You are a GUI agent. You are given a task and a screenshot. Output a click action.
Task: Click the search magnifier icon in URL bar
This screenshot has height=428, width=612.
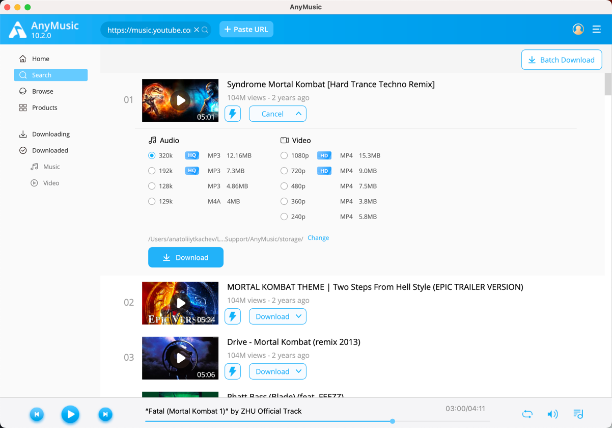click(x=205, y=30)
